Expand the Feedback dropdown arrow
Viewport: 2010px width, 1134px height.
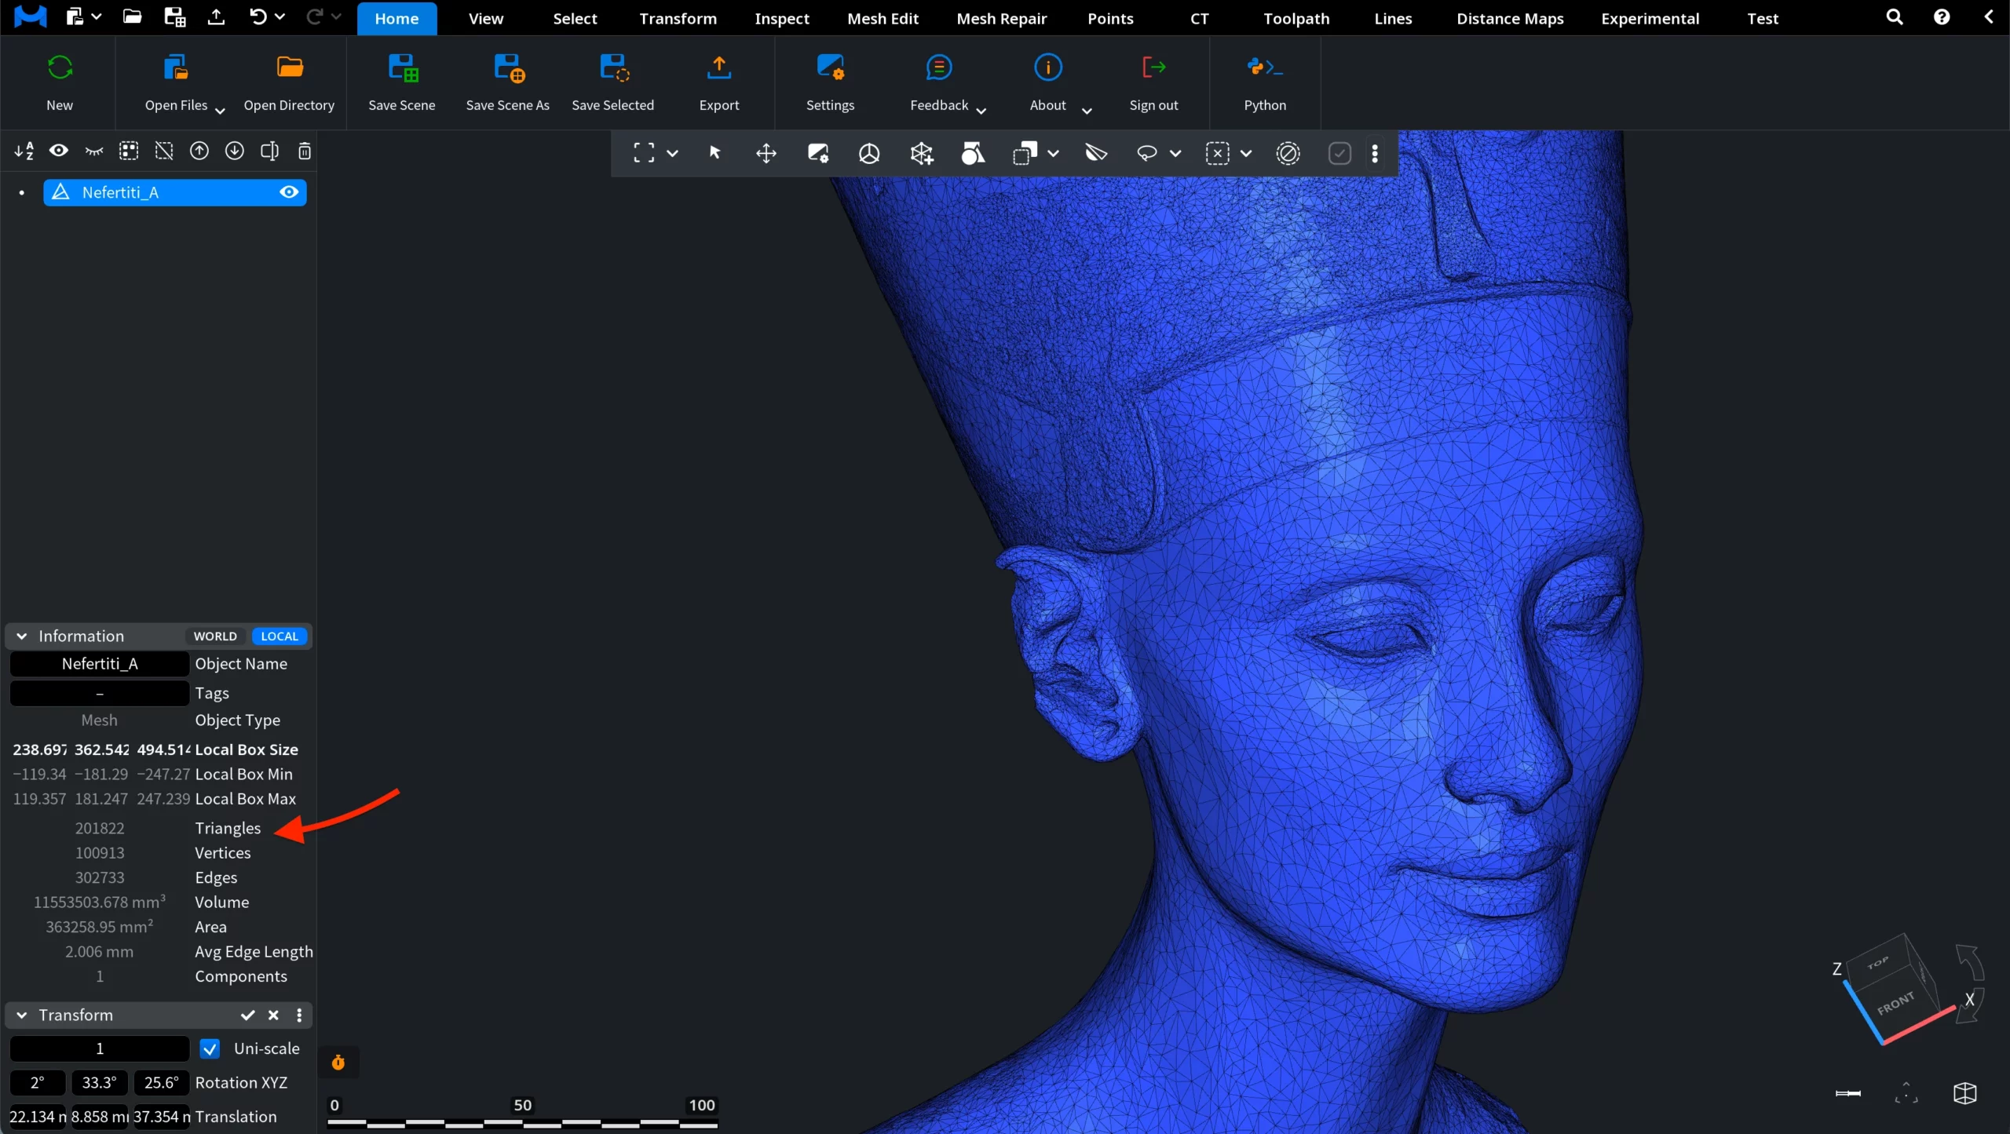pos(981,111)
